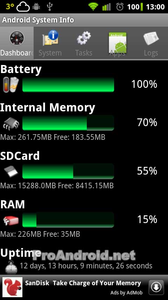Tap the SDCard usage bar
The width and height of the screenshot is (168, 300).
tap(68, 171)
